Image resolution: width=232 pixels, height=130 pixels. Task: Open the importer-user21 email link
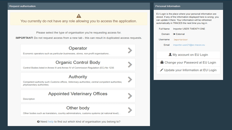[189, 45]
